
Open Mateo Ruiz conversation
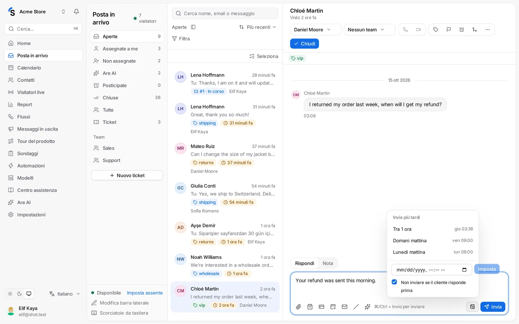pyautogui.click(x=225, y=159)
